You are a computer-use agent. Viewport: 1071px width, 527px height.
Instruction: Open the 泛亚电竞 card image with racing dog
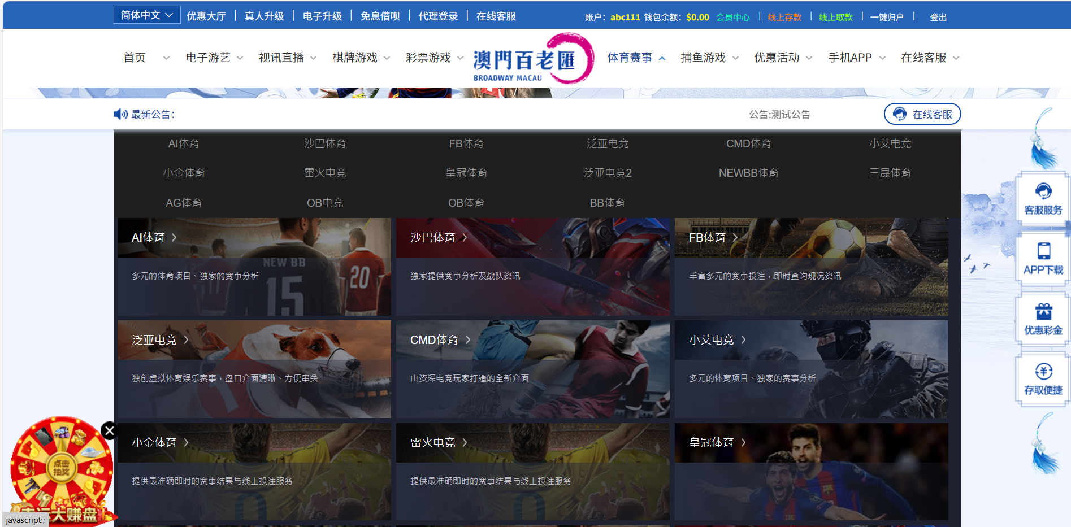(254, 369)
